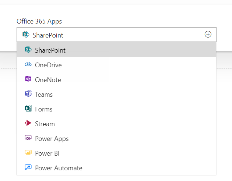Pick the Power BI entry

(116, 153)
